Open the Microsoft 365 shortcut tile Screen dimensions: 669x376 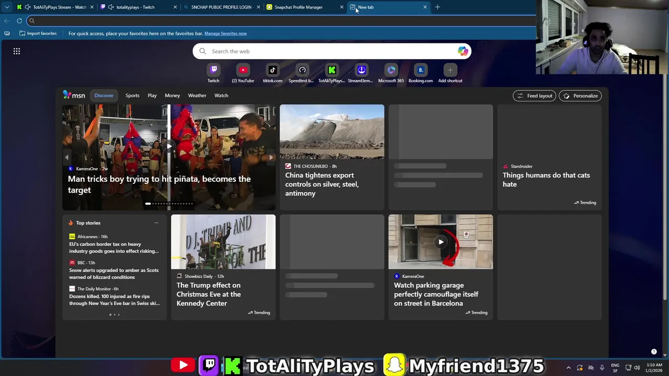391,73
